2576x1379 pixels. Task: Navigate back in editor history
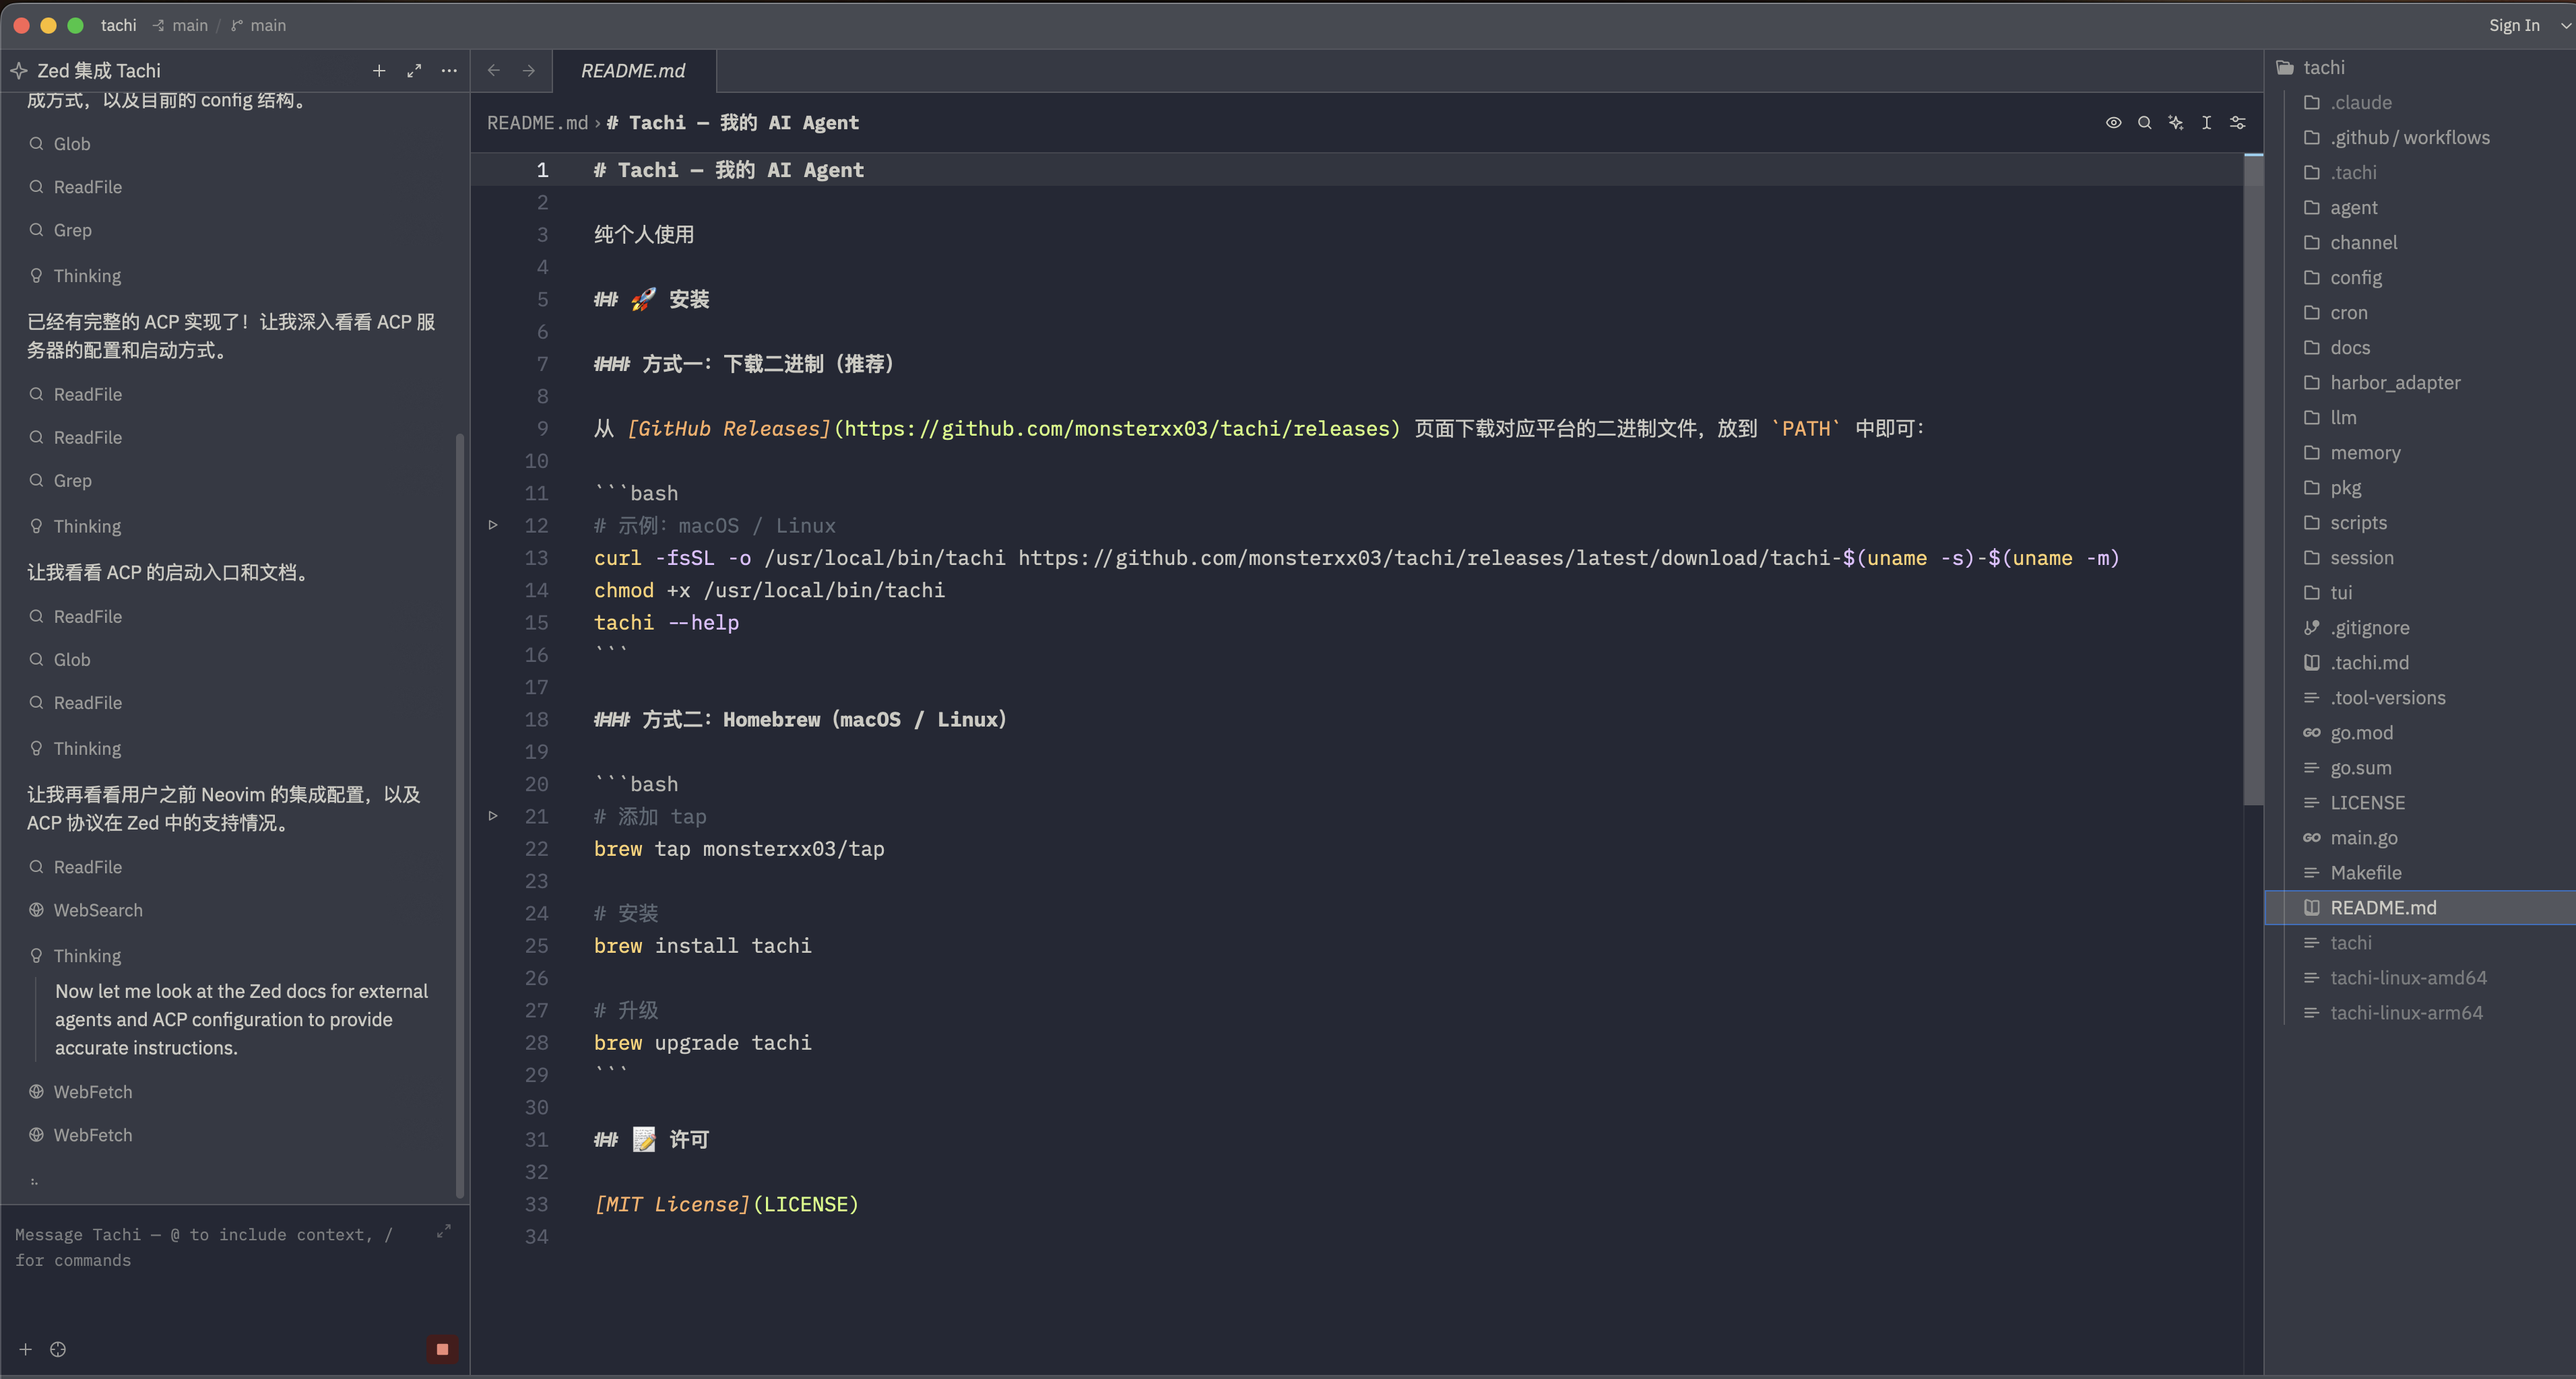point(494,71)
